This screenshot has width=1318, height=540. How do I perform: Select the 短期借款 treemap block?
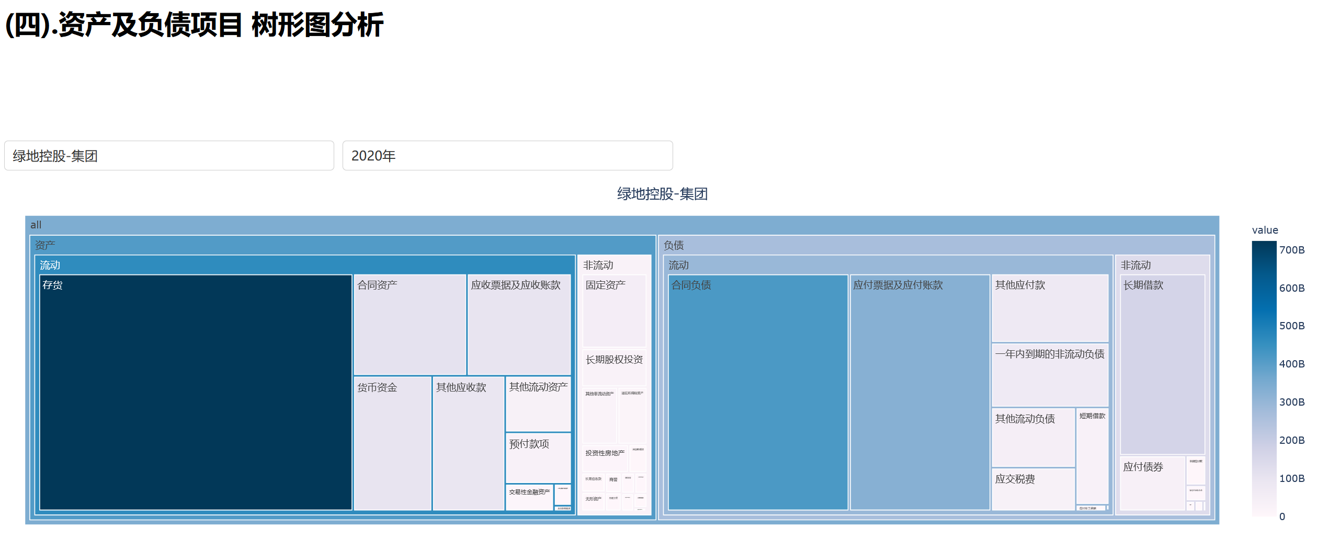coord(1093,456)
